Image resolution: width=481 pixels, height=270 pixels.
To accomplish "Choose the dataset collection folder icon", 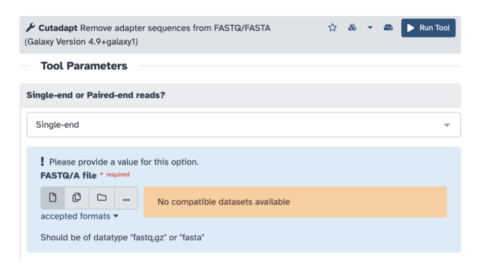I will click(102, 198).
